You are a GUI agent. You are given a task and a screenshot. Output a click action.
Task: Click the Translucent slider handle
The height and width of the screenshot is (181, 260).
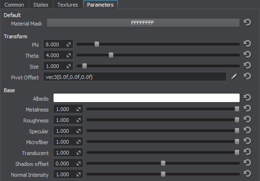point(237,152)
